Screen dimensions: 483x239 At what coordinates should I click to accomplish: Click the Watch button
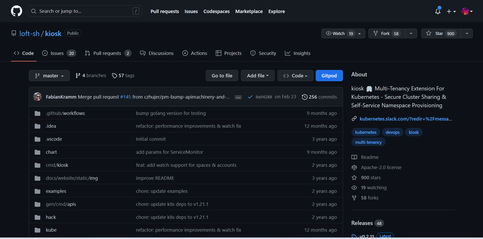coord(343,33)
